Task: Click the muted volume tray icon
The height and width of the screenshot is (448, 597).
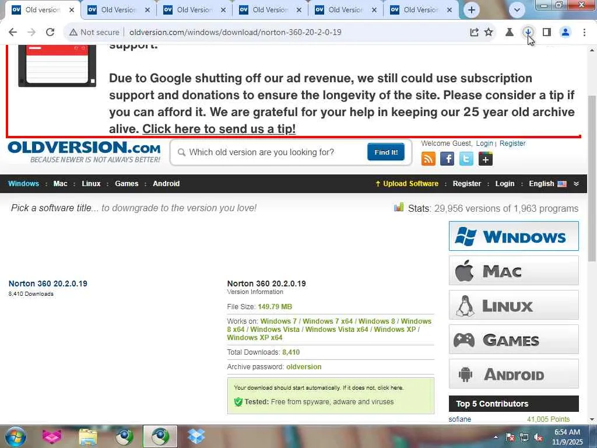Action: [x=539, y=437]
